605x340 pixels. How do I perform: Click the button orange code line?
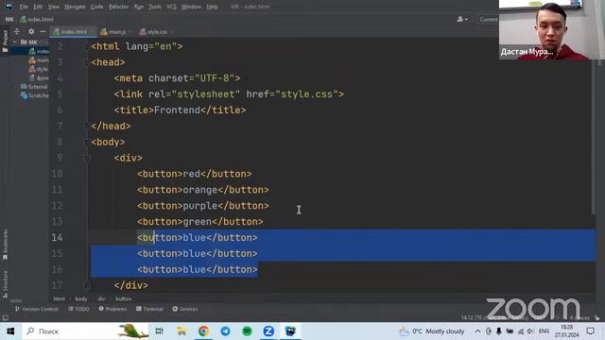pos(203,190)
